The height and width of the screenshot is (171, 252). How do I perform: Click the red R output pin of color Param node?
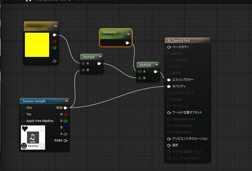click(x=54, y=42)
